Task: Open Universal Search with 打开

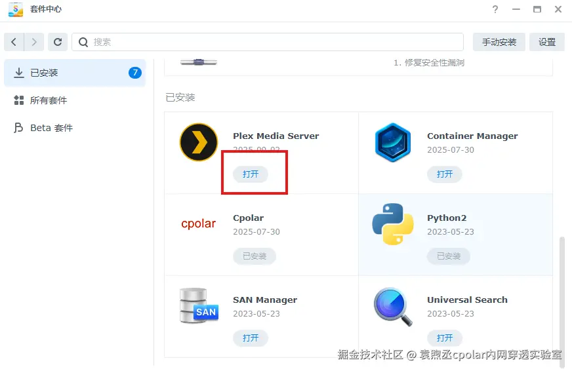Action: pyautogui.click(x=445, y=338)
